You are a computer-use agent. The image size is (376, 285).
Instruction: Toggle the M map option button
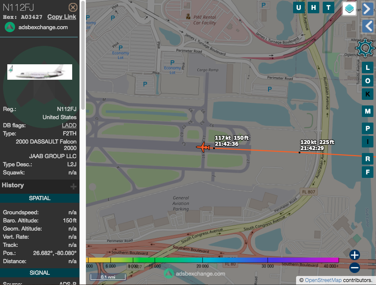click(x=367, y=111)
